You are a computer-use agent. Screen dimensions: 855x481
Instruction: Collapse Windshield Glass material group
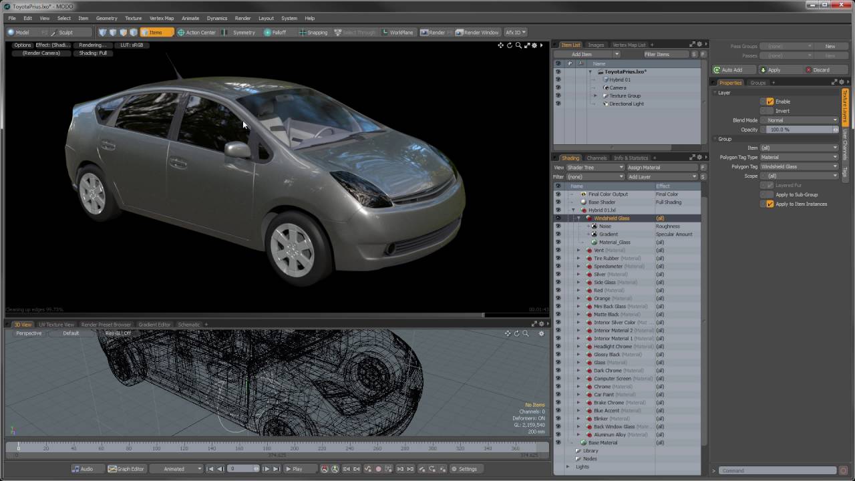coord(578,218)
